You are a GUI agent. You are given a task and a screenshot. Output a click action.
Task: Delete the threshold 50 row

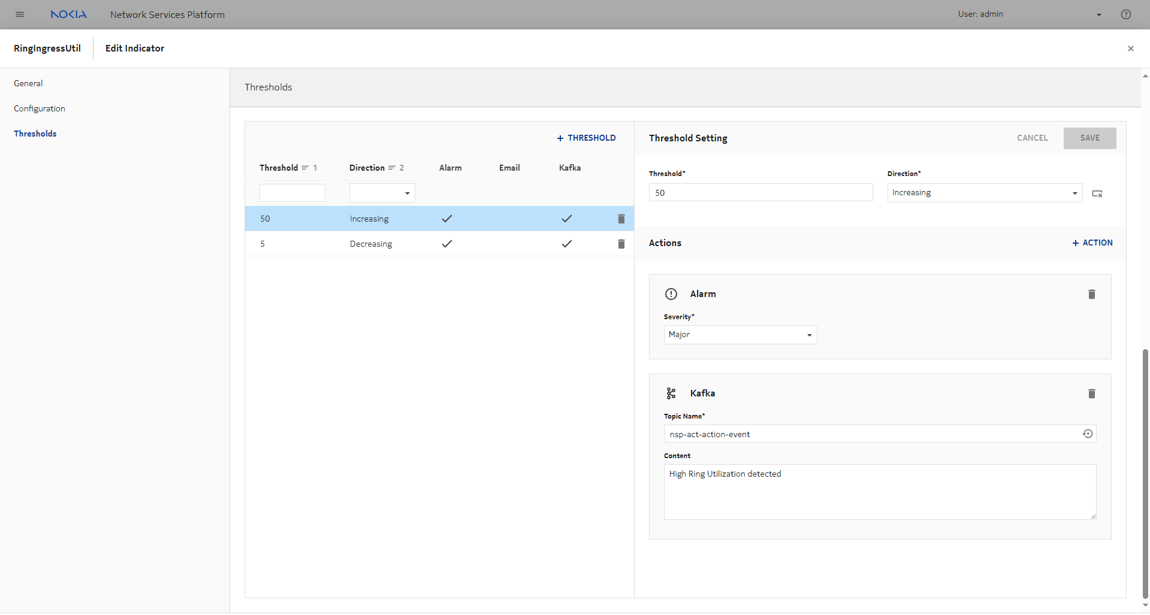click(621, 219)
